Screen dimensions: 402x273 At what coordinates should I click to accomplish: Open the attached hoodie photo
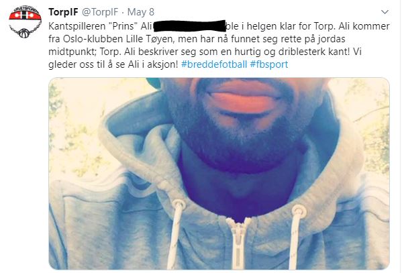click(x=219, y=174)
